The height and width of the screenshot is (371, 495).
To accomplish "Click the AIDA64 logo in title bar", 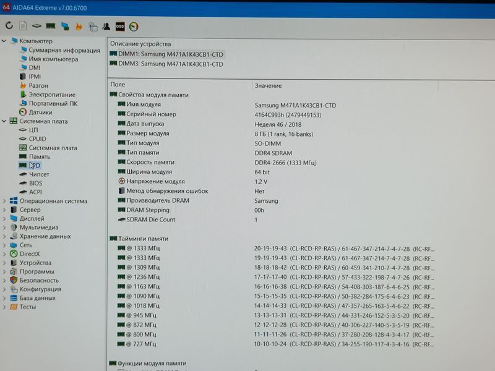I will pos(6,7).
